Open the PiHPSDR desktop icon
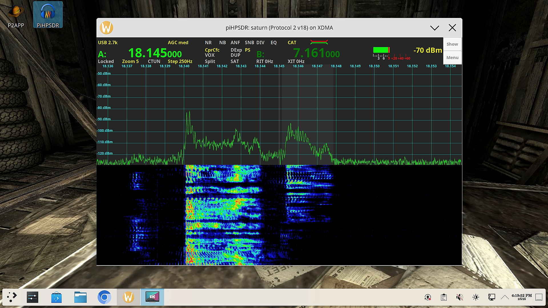548x308 pixels. (48, 15)
